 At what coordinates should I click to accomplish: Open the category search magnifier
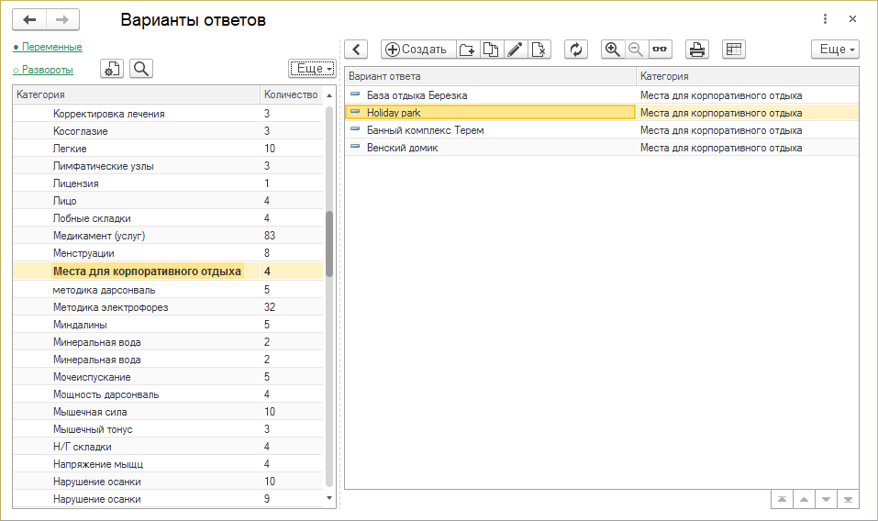pos(141,69)
